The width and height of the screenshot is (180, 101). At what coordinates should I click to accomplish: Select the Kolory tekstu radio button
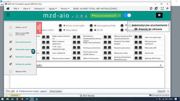tap(60, 30)
